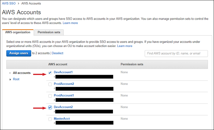Viewport: 214px width, 130px height.
Task: Open the ProdAccount1 account link
Action: pos(64,95)
